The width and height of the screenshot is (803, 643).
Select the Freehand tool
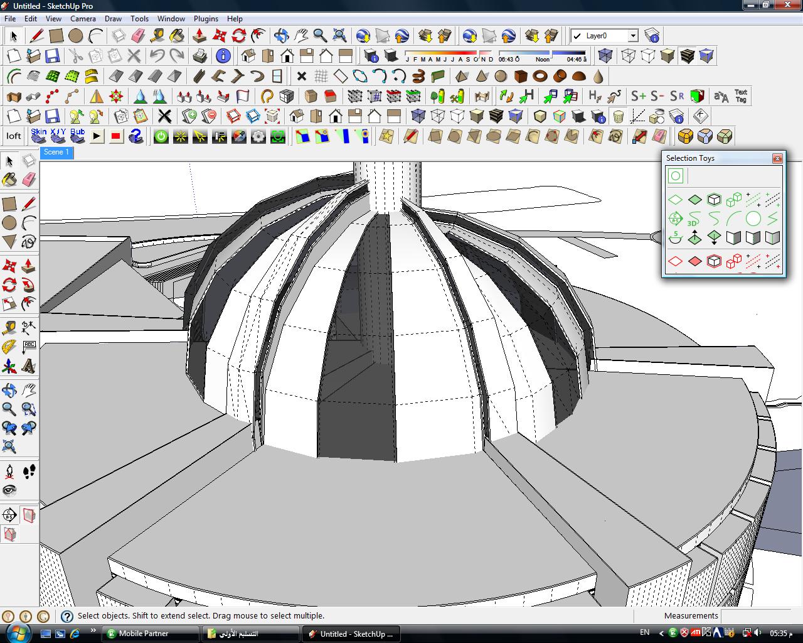28,242
